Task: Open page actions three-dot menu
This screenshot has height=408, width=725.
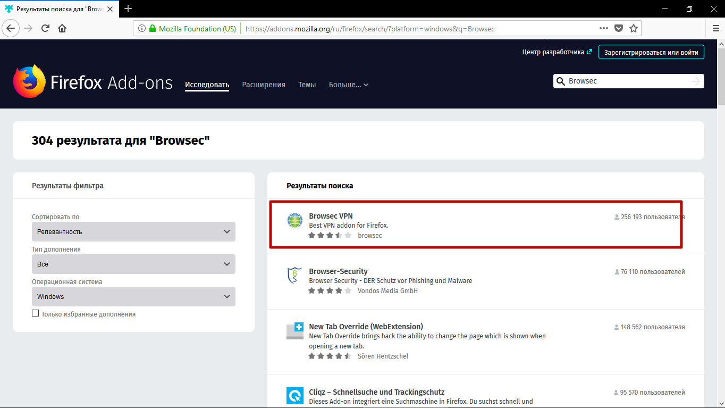Action: pos(604,28)
